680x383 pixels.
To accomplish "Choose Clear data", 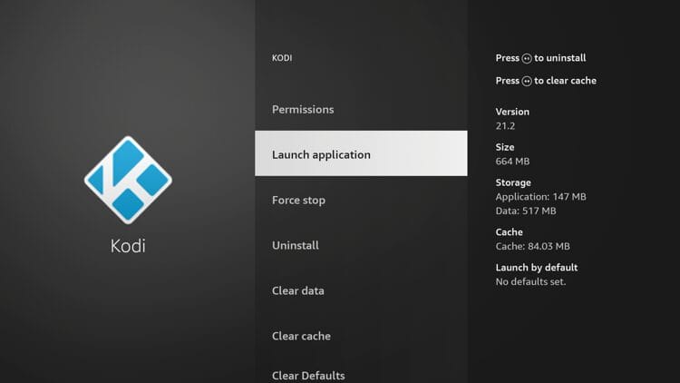I will (x=361, y=290).
